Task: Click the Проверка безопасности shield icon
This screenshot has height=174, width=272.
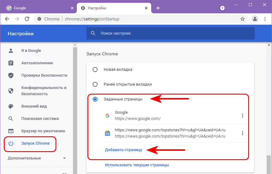Action: [11, 75]
